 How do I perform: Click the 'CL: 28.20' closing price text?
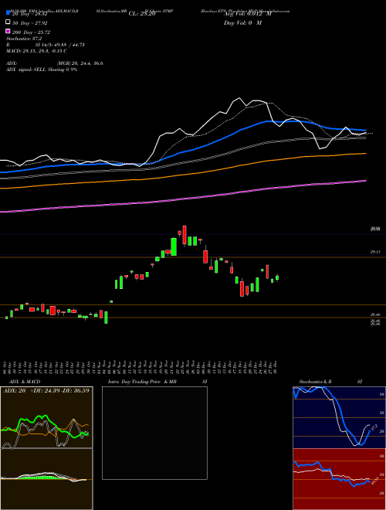[x=142, y=14]
